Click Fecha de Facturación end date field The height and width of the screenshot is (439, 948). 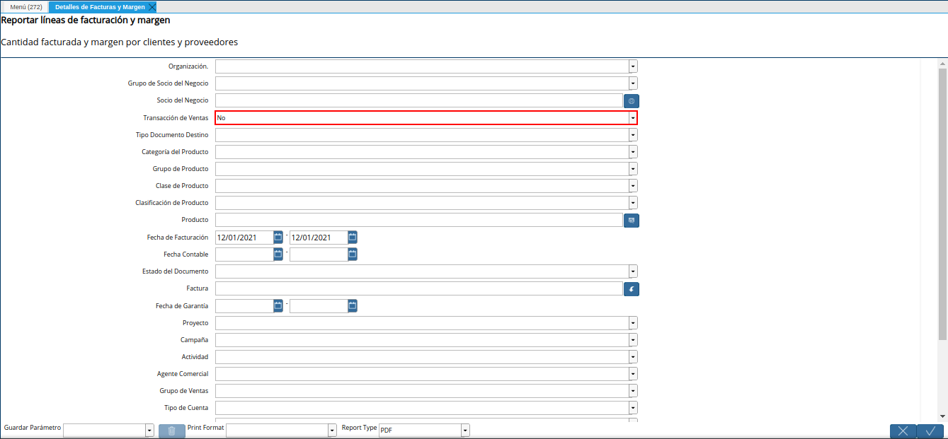(x=319, y=238)
